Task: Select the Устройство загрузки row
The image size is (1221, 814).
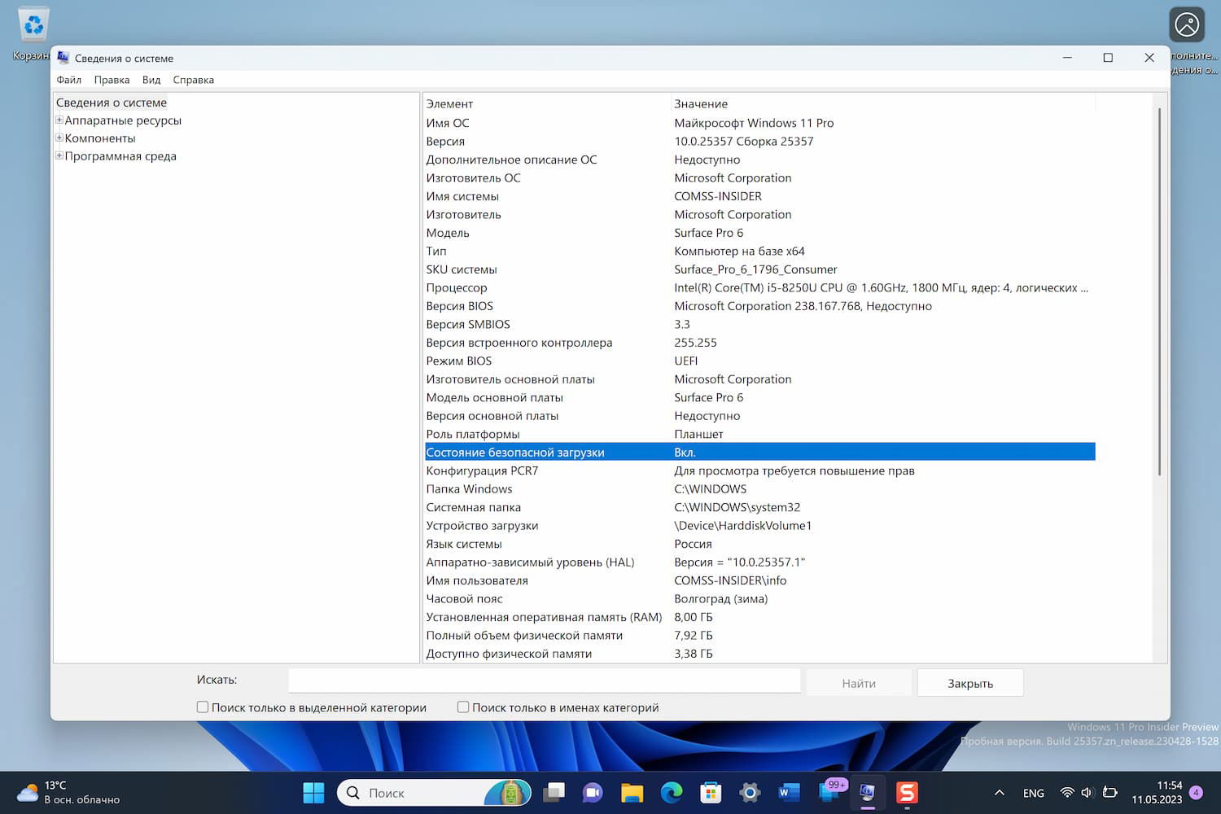Action: click(759, 526)
